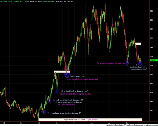Select the V=89,242 volume readout
The image size is (158, 126).
[x=69, y=2]
